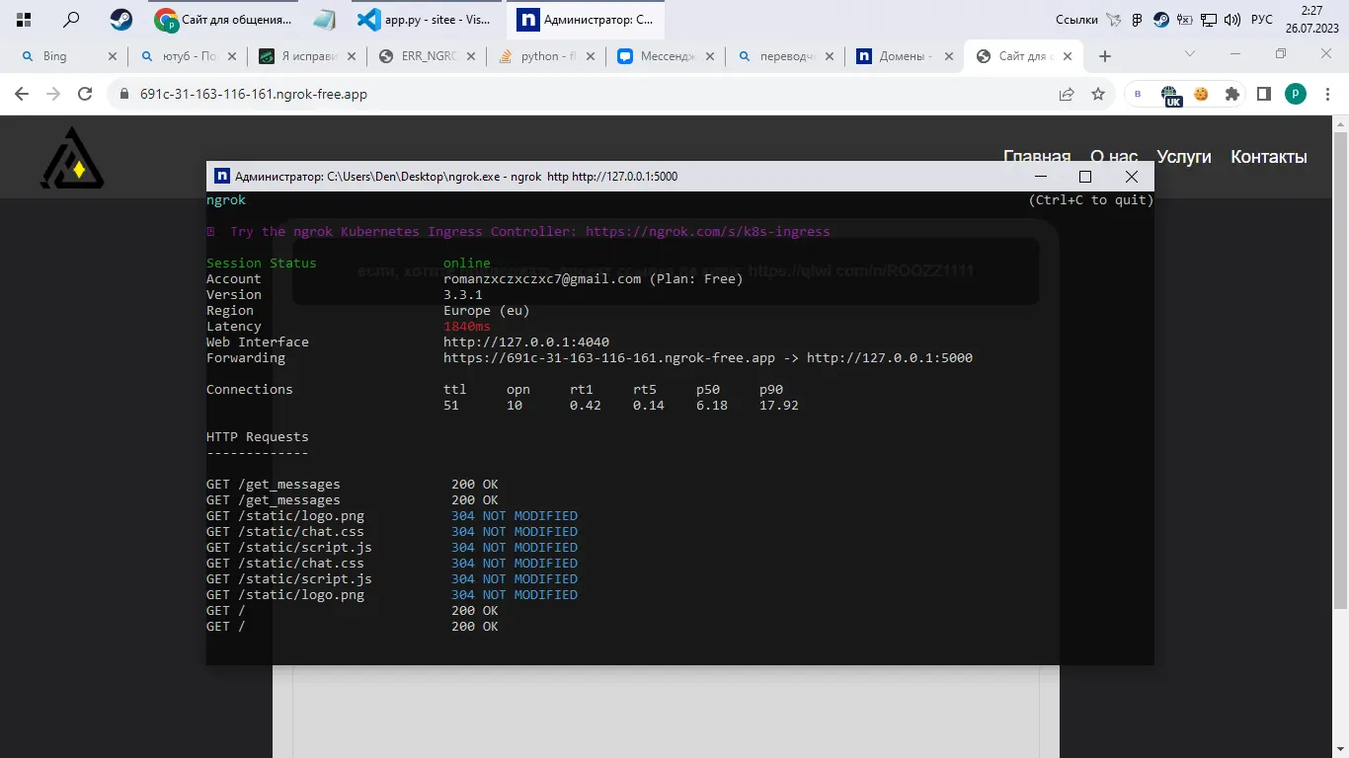Go back in Chrome

pos(22,94)
